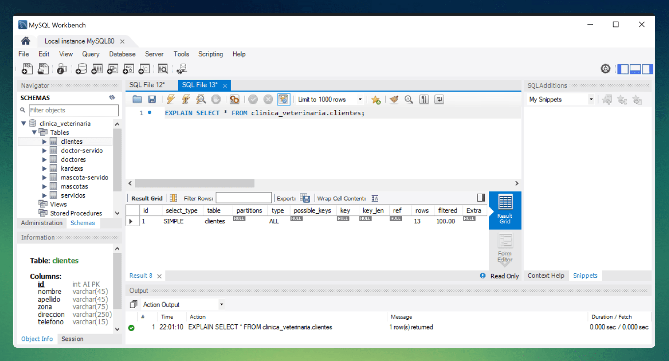Rollback the transaction icon
Screen dimensions: 669x361
tap(268, 100)
